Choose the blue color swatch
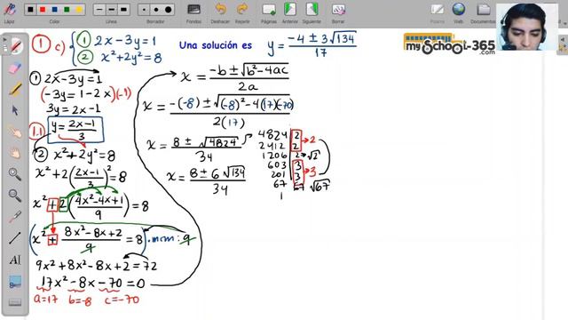 tap(55, 10)
